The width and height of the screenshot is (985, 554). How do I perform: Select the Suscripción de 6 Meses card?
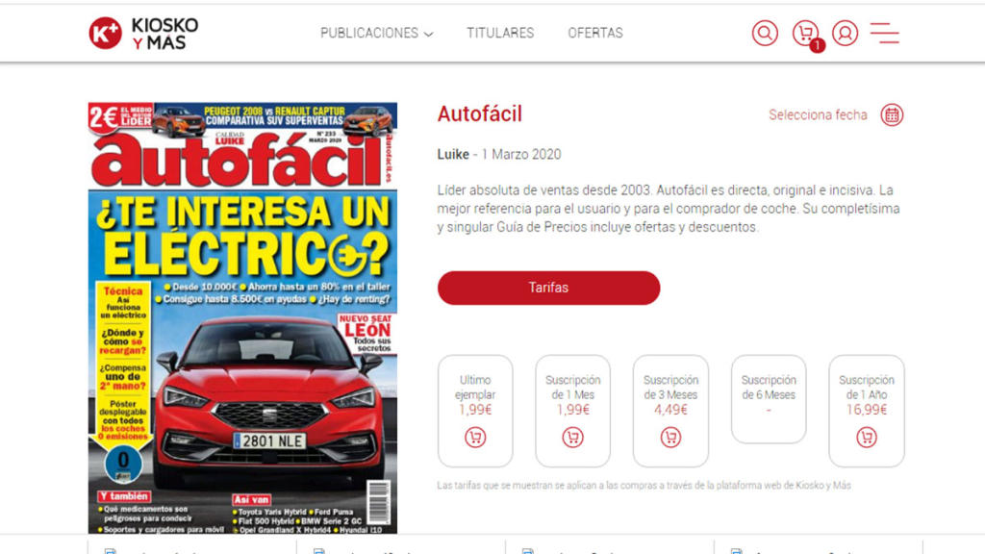[x=769, y=399]
